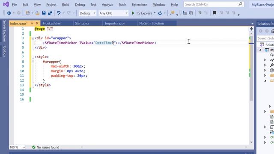Save All files icon in toolbar
This screenshot has height=154, width=274.
50,13
